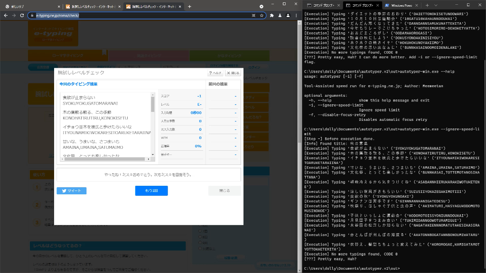Open the Chrome profile avatar icon
This screenshot has height=273, width=486.
[x=280, y=15]
